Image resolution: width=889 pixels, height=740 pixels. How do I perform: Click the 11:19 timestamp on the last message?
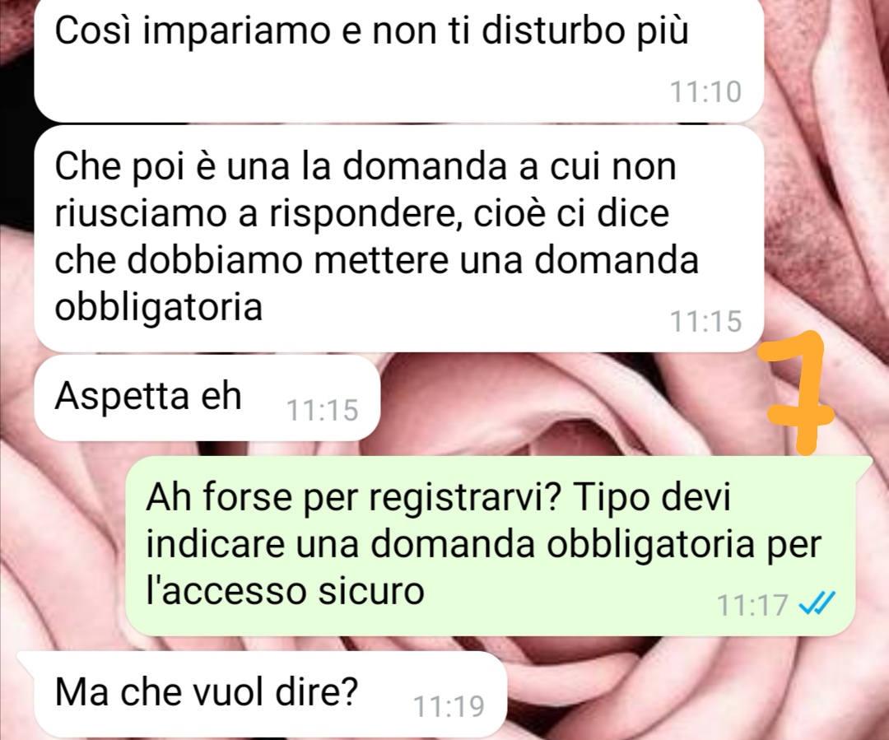449,706
